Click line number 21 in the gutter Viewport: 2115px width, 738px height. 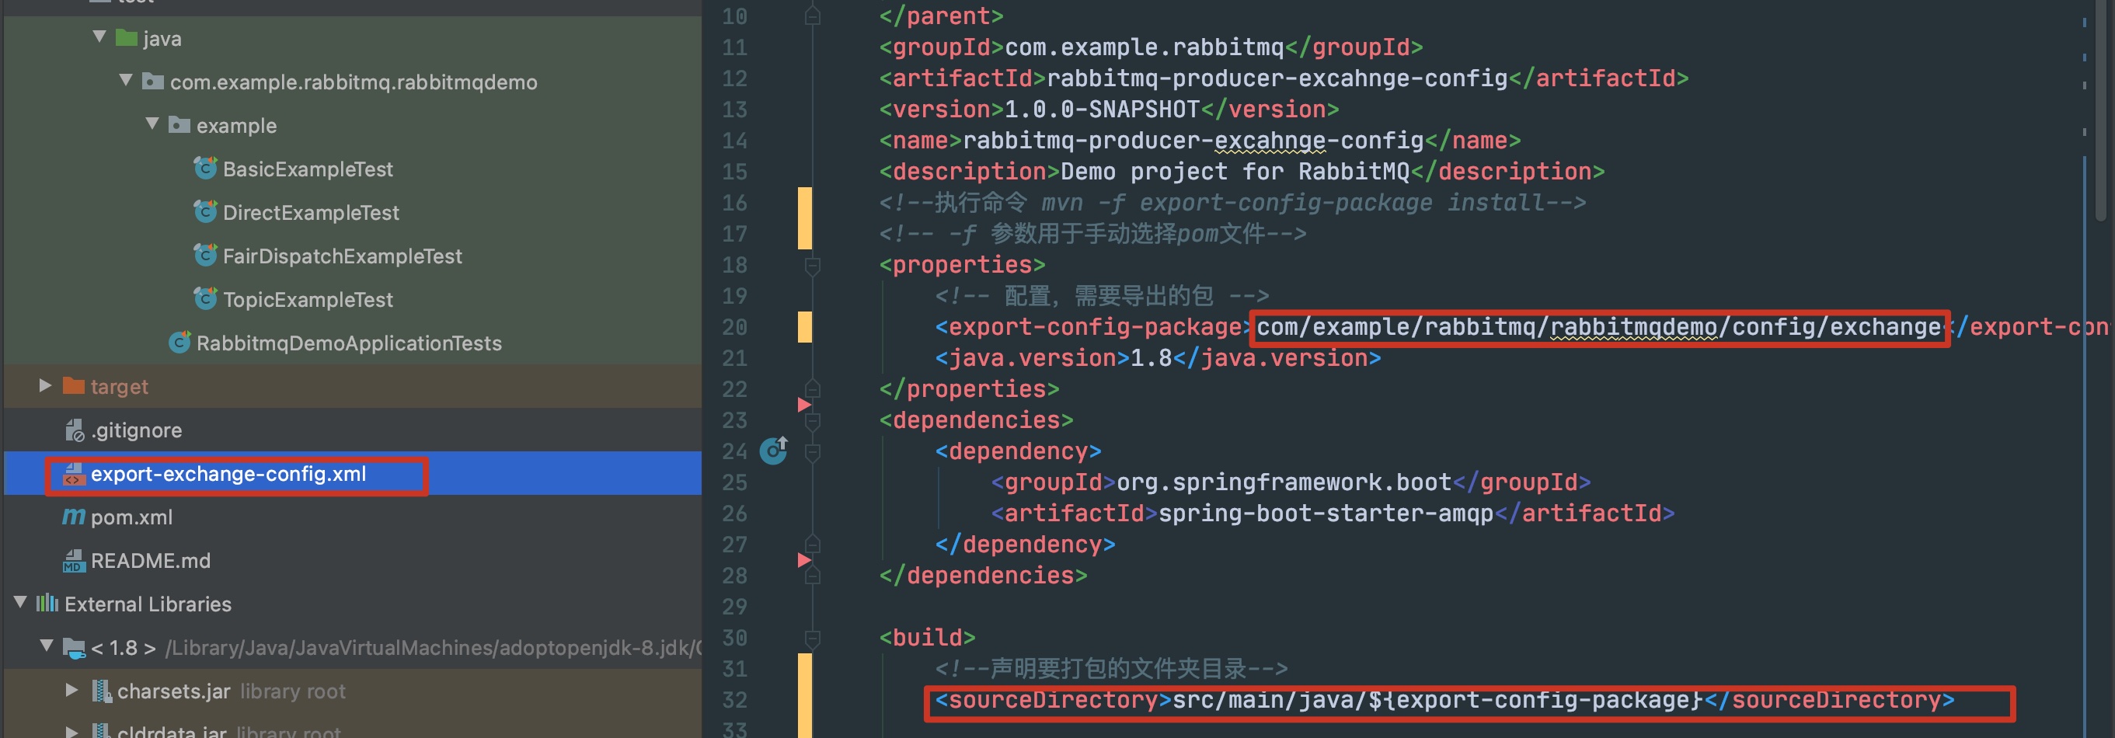735,358
